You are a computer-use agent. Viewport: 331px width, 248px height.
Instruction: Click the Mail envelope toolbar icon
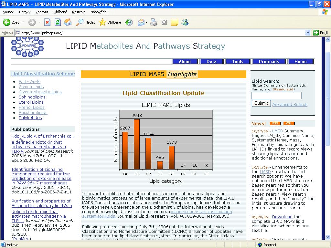click(x=141, y=22)
